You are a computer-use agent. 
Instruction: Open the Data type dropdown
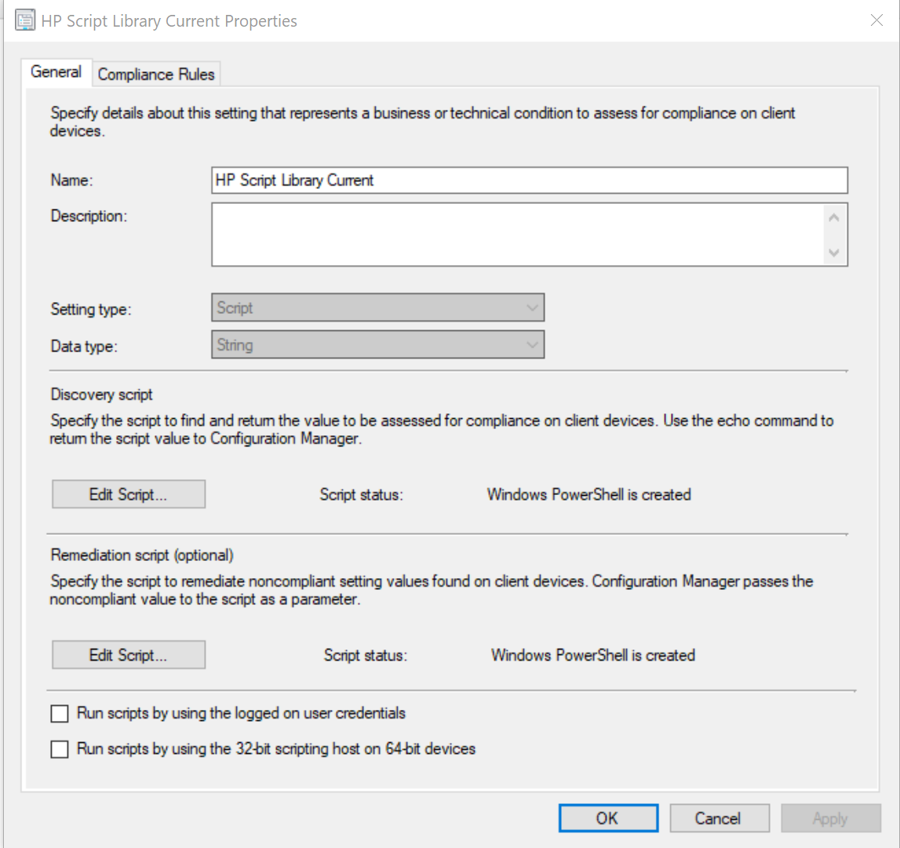[x=377, y=344]
